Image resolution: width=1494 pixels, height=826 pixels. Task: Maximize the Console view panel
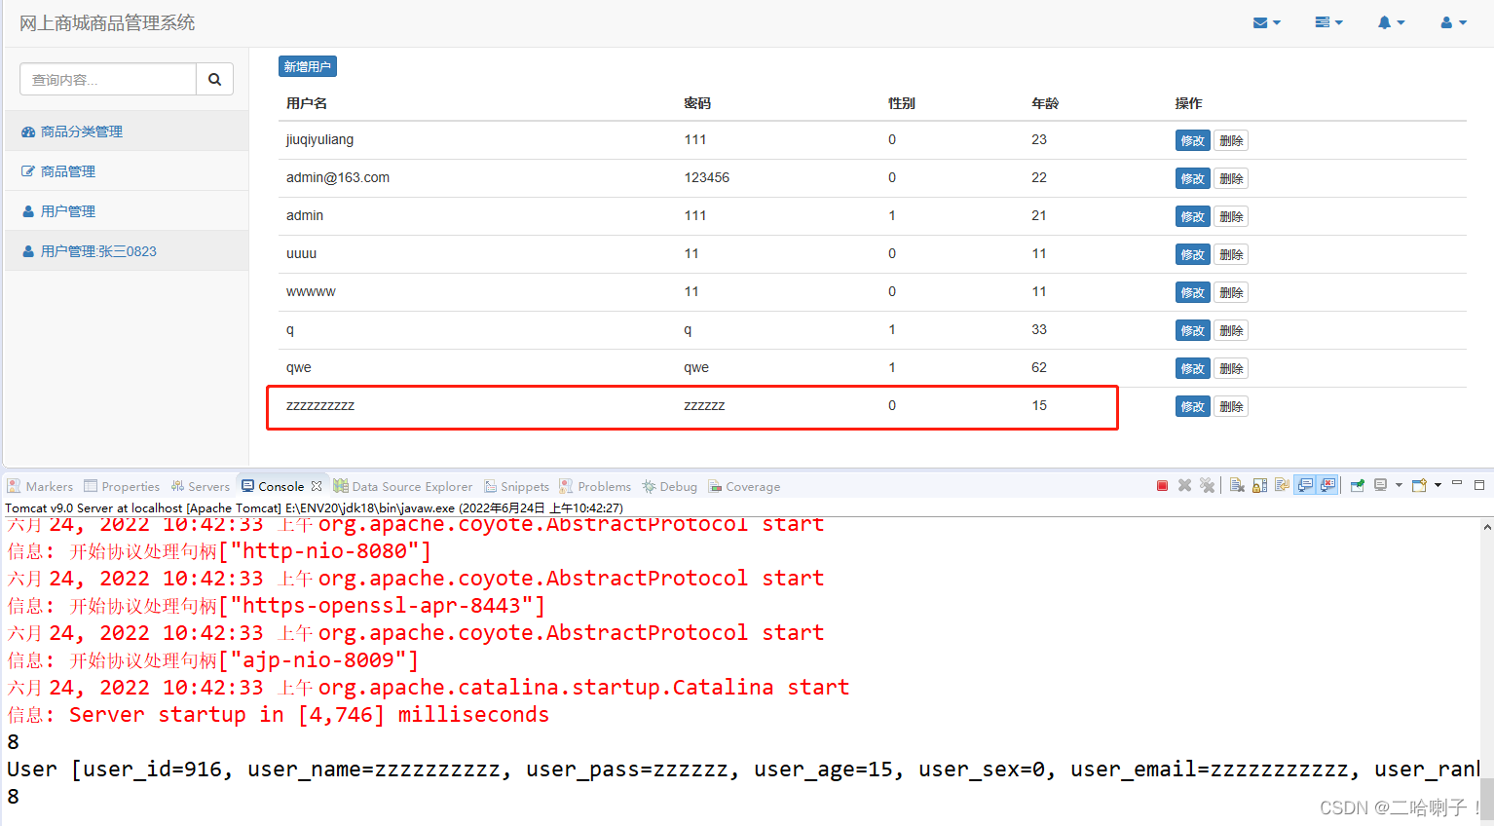click(x=1478, y=485)
